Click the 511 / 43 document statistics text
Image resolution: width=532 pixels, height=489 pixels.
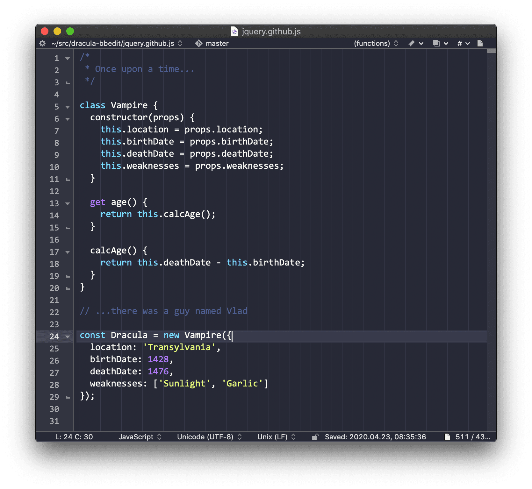click(473, 437)
